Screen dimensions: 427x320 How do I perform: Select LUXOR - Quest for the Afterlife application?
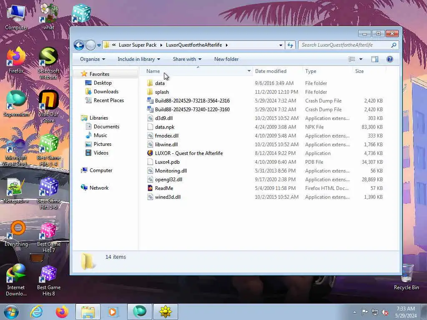pos(189,153)
